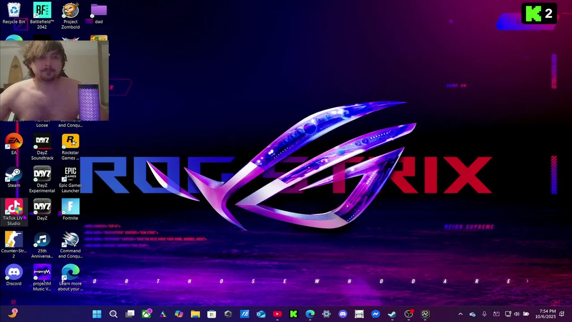The width and height of the screenshot is (572, 322).
Task: Open the MyASUS app from the taskbar
Action: [x=244, y=314]
